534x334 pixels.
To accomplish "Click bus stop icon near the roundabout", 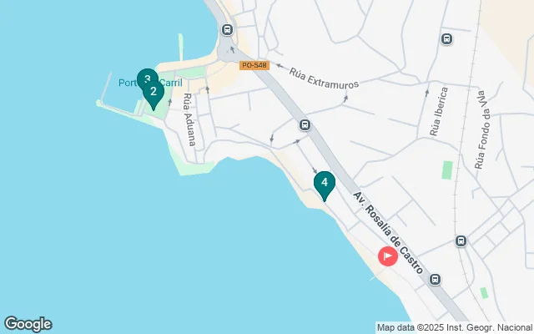I will (x=227, y=30).
